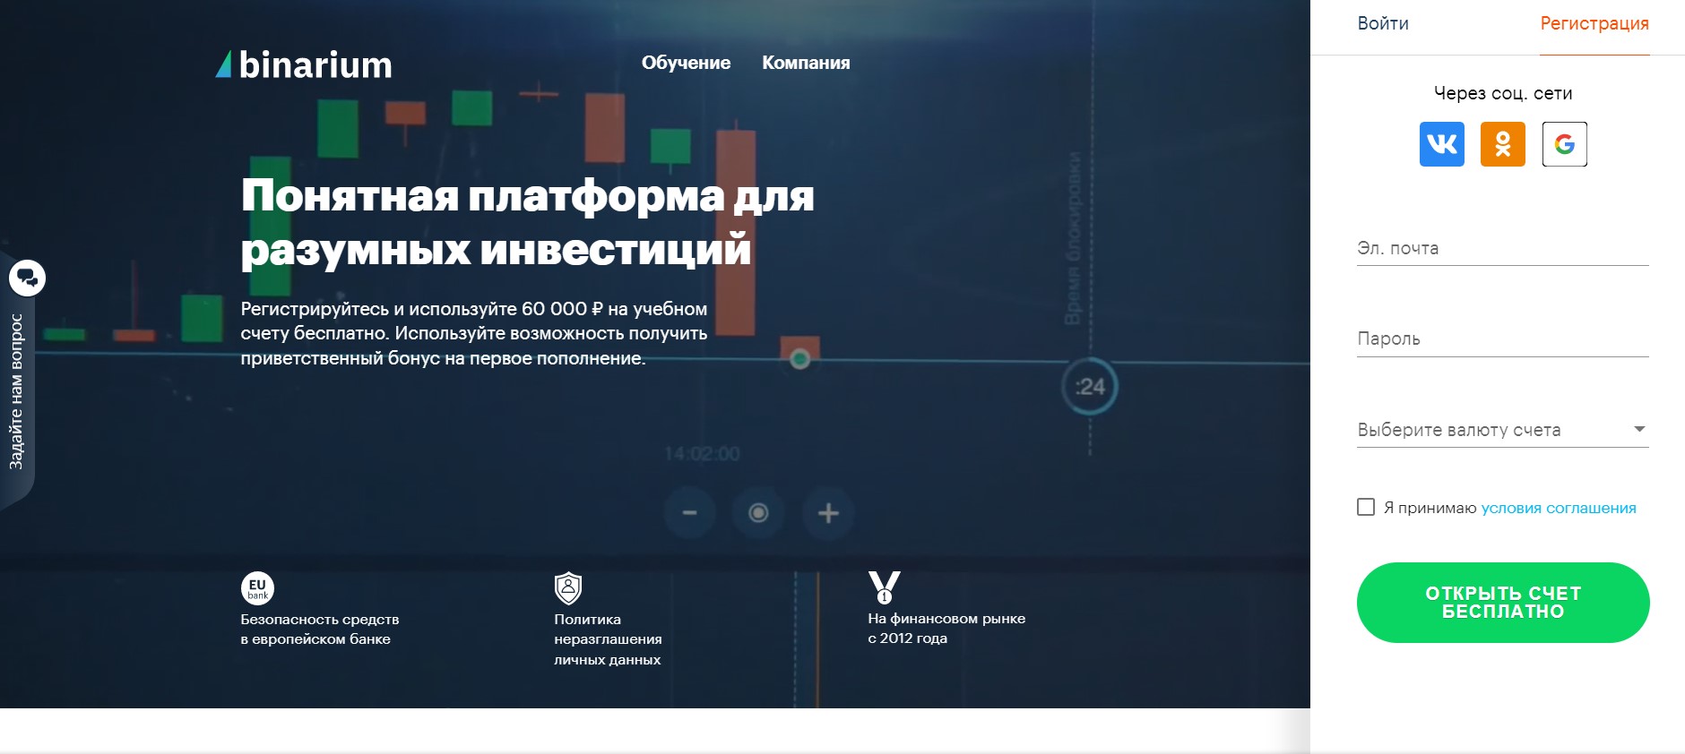Screen dimensions: 1685x754
Task: Click the Через соц. сети label
Action: (1503, 93)
